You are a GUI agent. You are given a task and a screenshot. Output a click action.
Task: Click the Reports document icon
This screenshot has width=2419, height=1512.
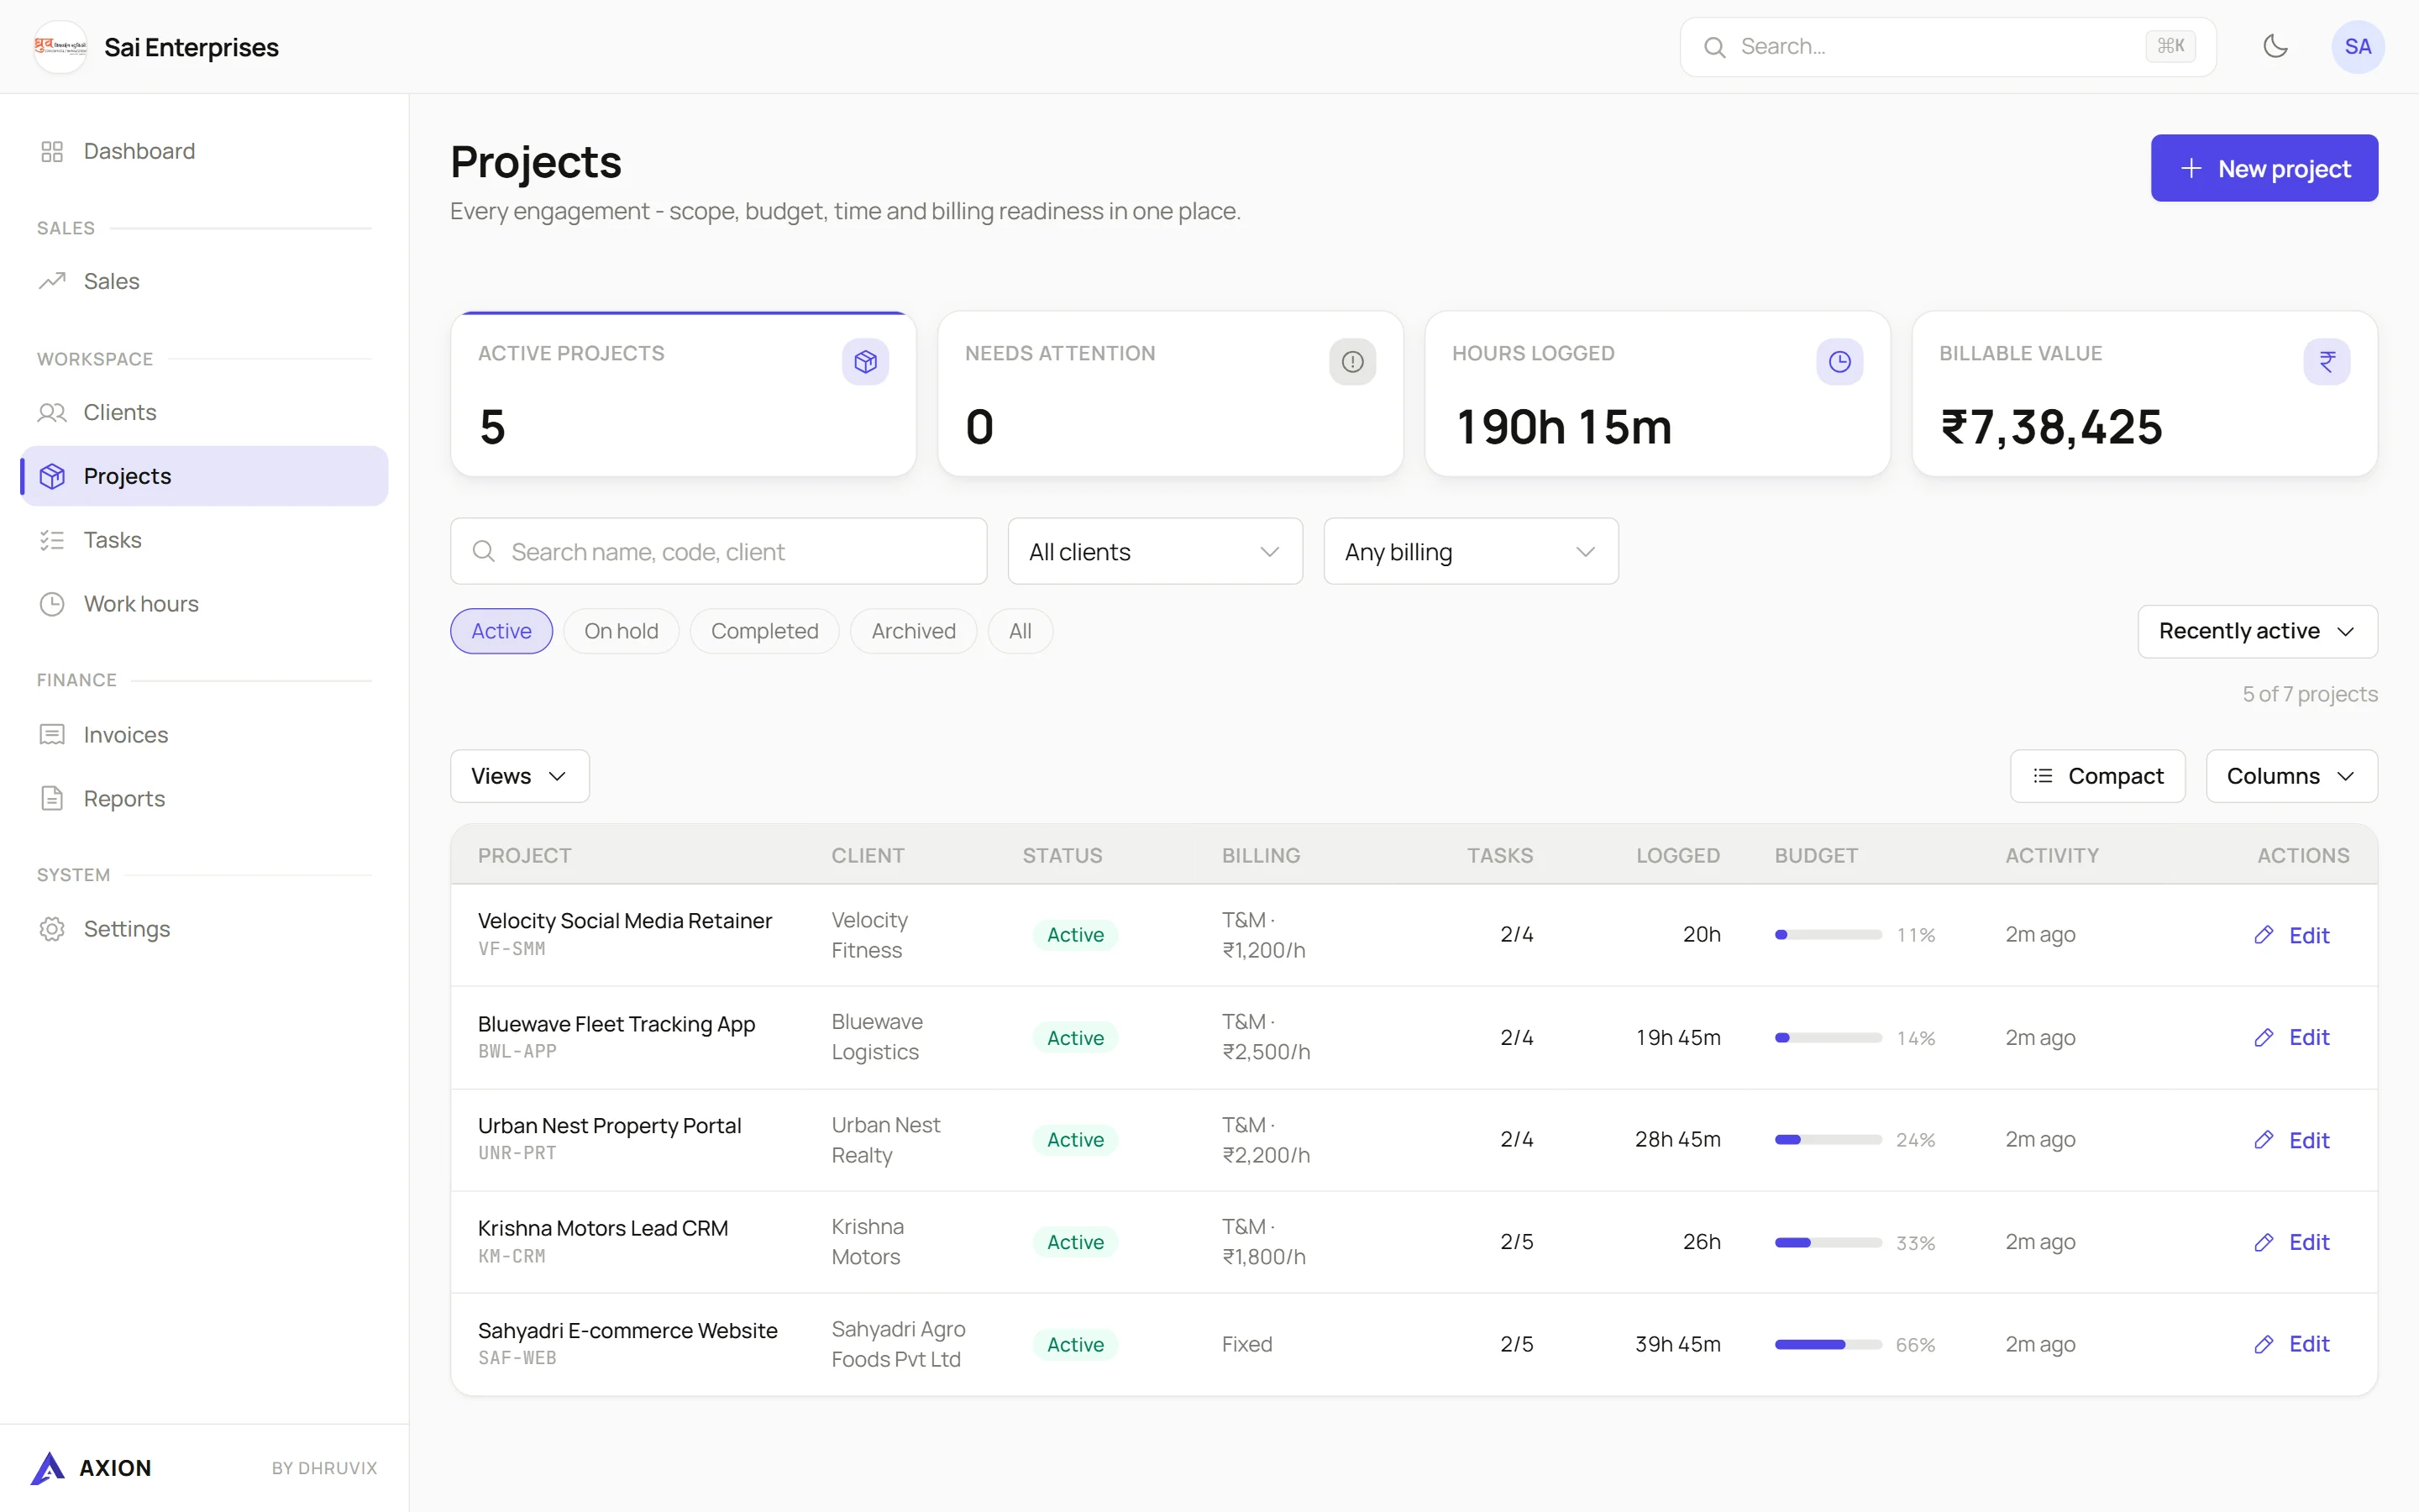click(52, 798)
